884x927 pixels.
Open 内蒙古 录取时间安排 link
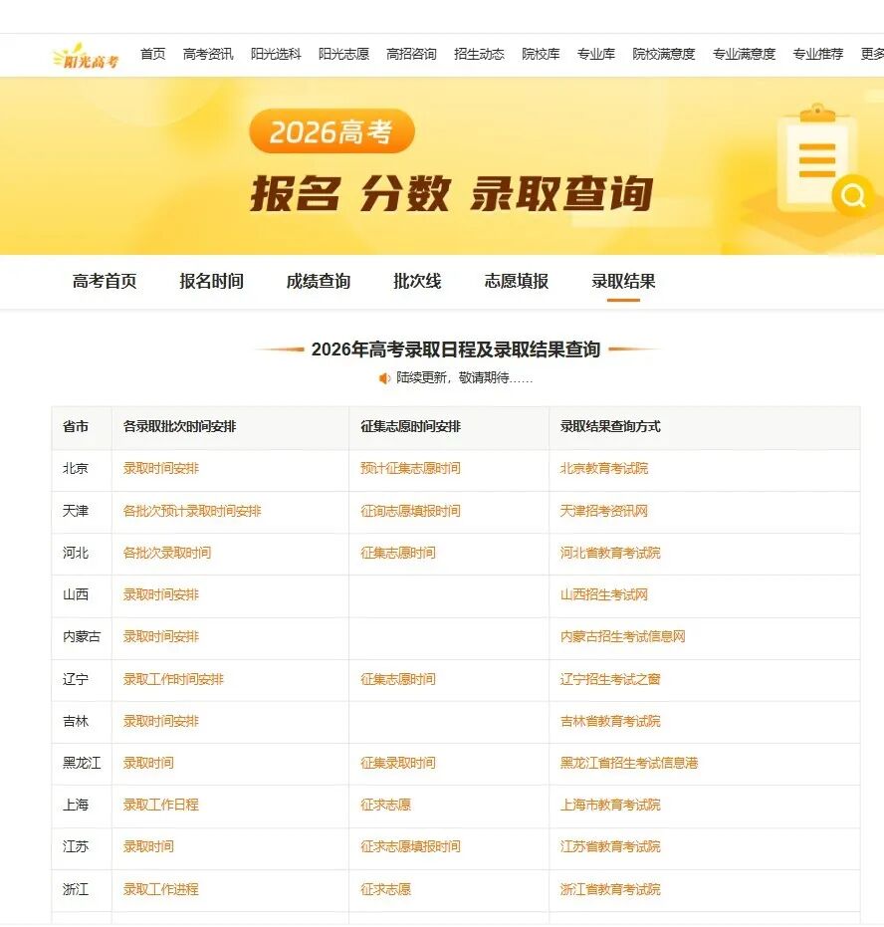[160, 636]
